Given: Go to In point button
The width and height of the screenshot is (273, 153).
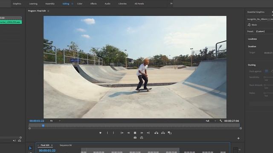Looking at the screenshot, I should tap(122, 133).
